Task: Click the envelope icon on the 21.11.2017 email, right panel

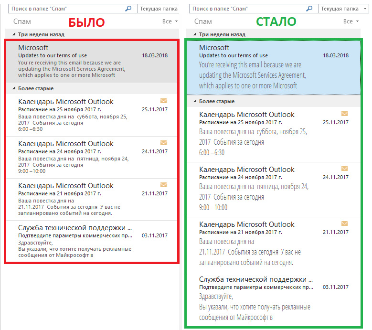Action: [344, 224]
